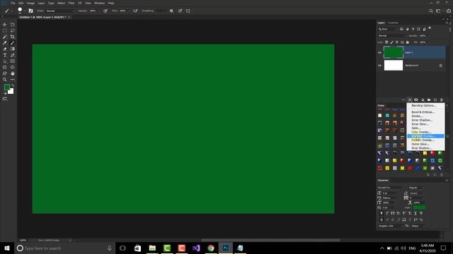Create a new group folder icon
This screenshot has width=453, height=254.
tap(429, 100)
